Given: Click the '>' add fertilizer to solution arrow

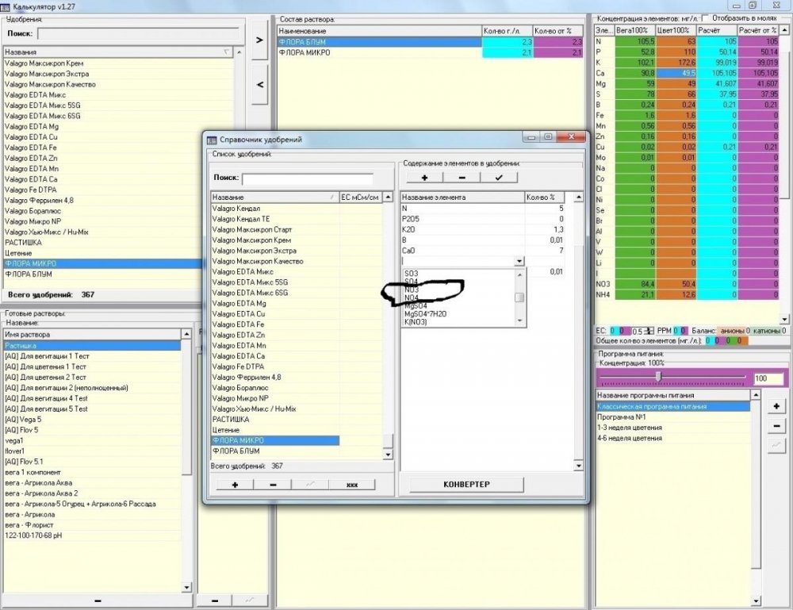Looking at the screenshot, I should tap(259, 40).
